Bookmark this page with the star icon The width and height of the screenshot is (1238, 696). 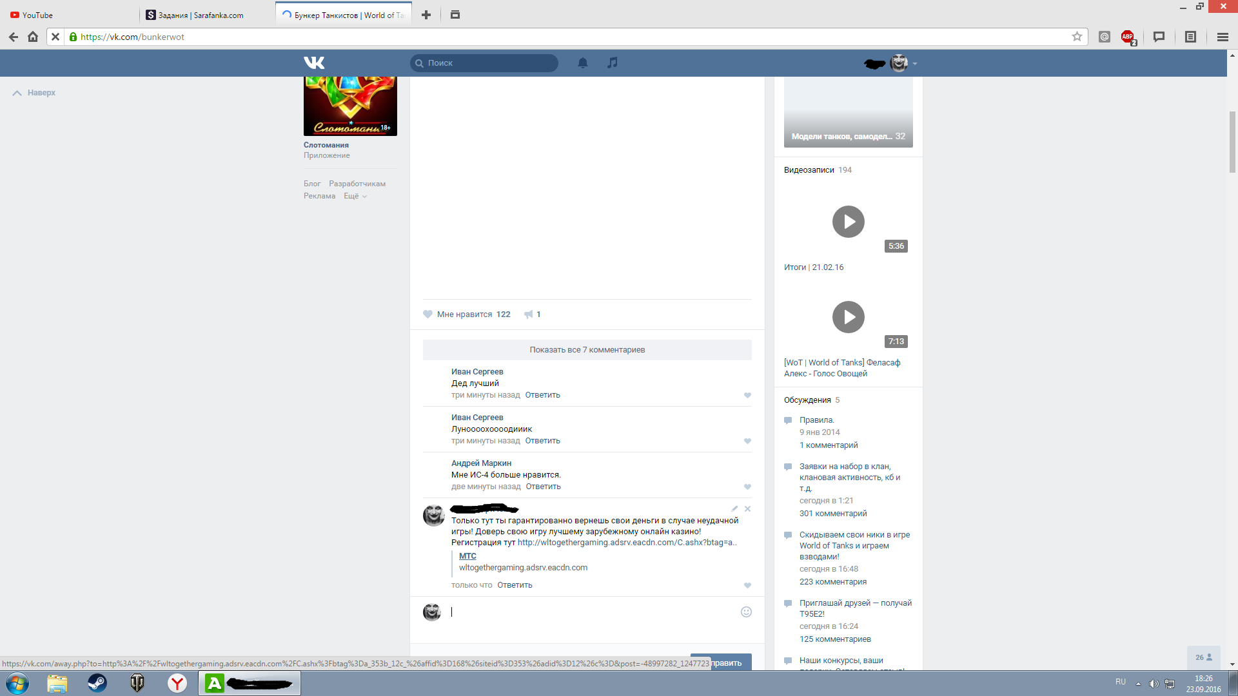click(1077, 37)
